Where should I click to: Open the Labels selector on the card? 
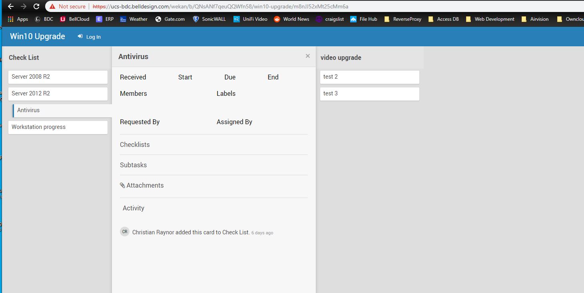point(226,93)
